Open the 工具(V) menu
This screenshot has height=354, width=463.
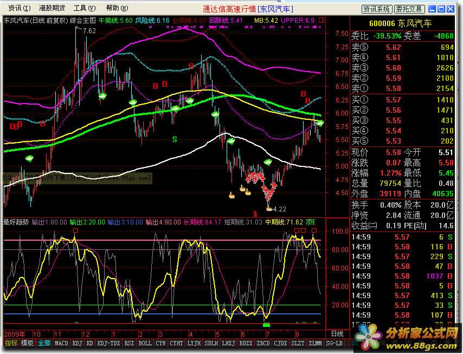coord(85,8)
